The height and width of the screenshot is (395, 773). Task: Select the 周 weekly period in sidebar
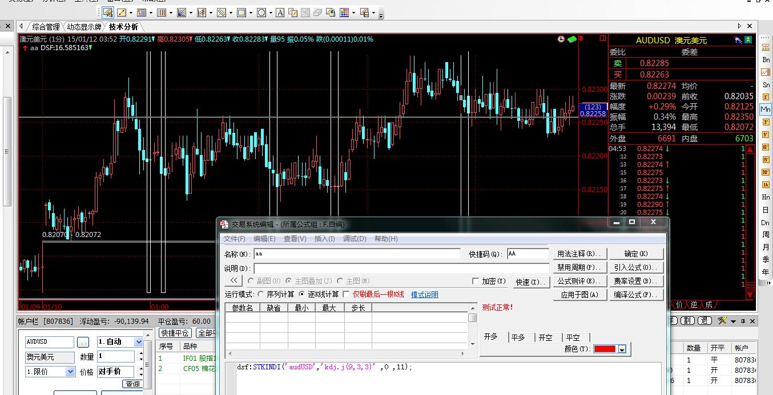766,234
